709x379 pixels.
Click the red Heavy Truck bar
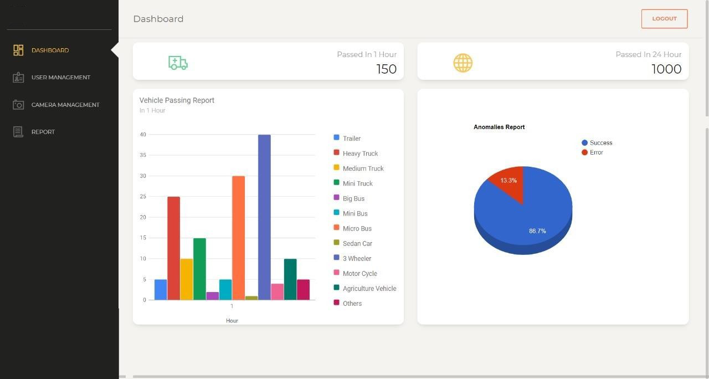pos(173,248)
